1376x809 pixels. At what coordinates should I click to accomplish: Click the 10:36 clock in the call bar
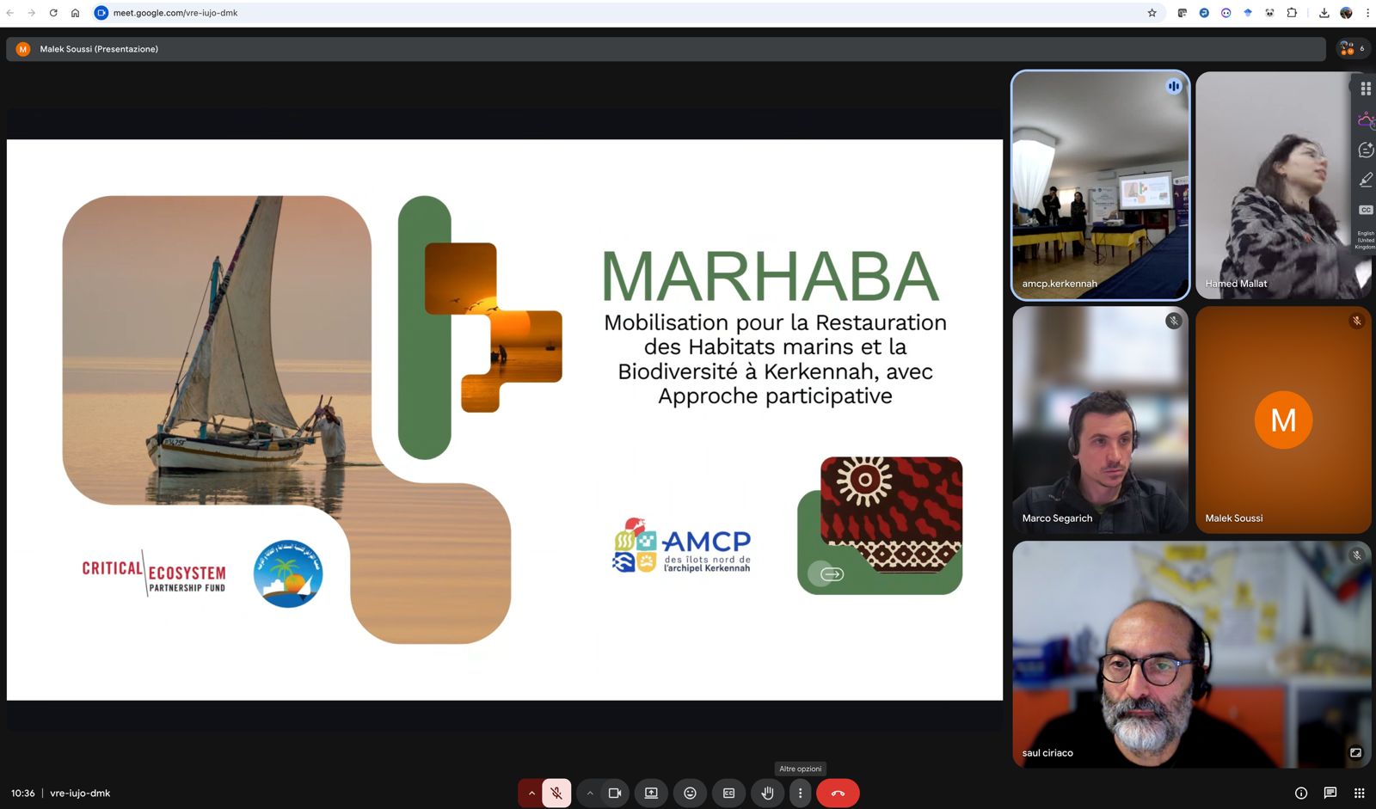[23, 793]
